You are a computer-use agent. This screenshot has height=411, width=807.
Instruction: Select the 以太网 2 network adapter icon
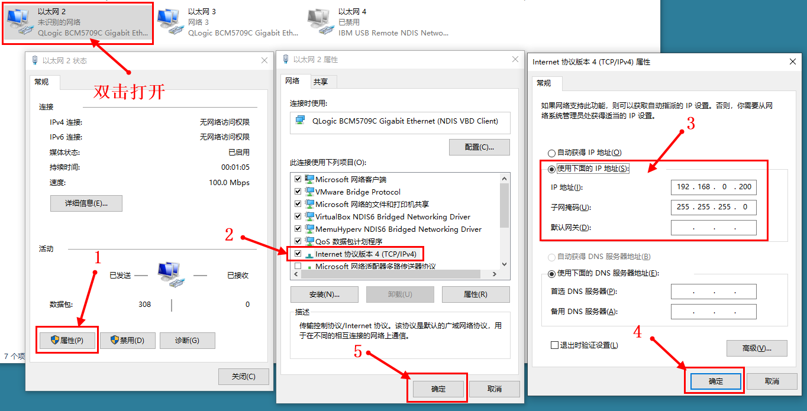20,22
